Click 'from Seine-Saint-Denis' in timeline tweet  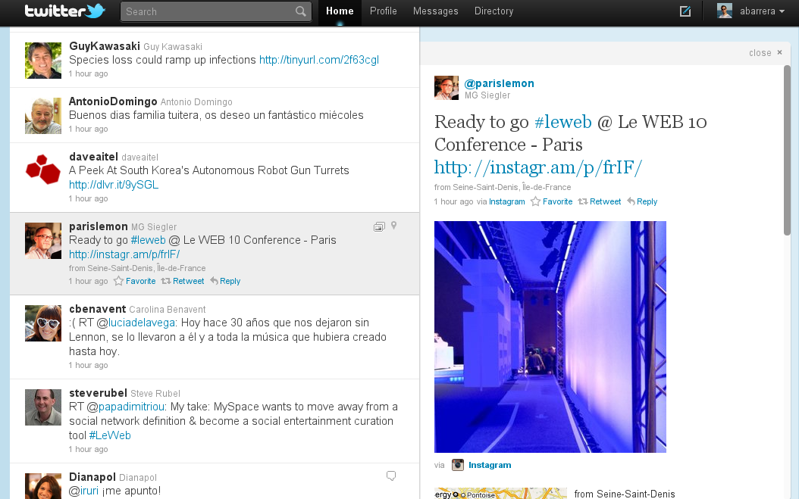point(137,268)
